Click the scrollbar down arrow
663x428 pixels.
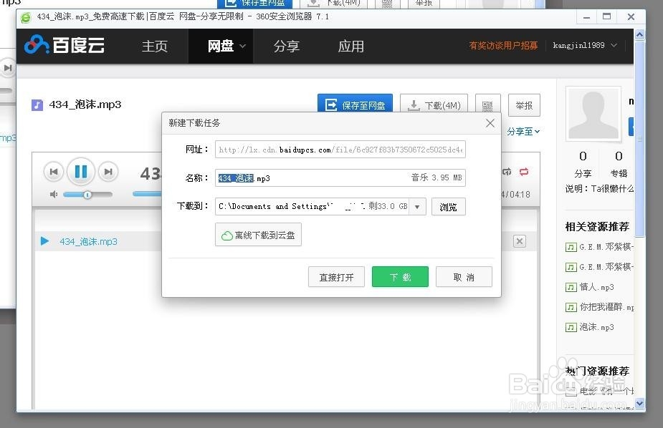640,403
